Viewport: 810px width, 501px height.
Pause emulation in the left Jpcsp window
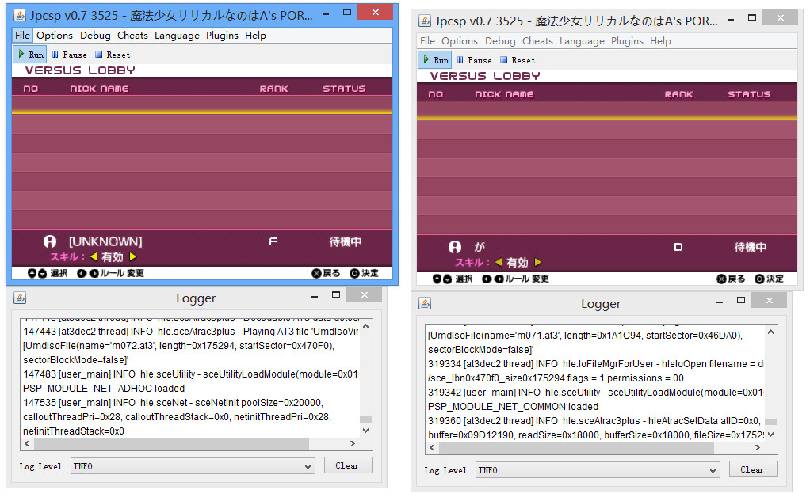[x=69, y=55]
